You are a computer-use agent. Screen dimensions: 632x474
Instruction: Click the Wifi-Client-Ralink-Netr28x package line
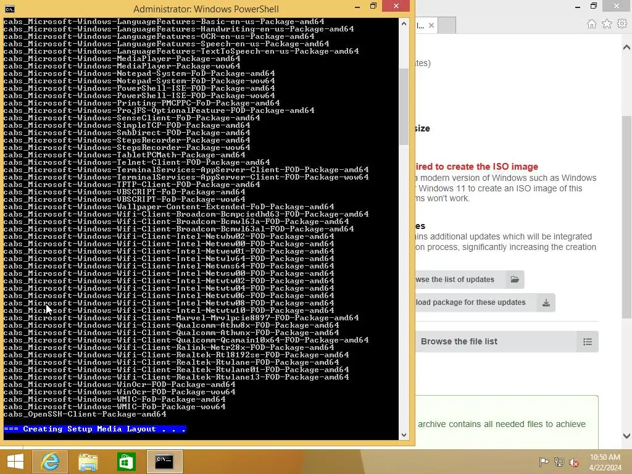point(169,347)
